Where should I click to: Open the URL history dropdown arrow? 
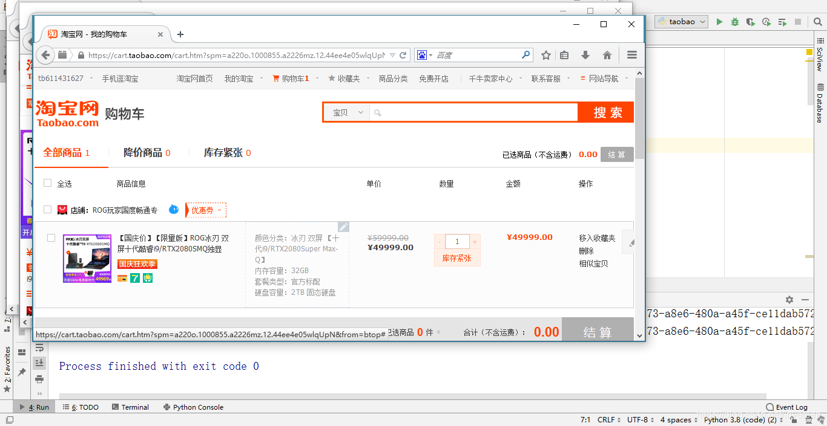(x=394, y=55)
